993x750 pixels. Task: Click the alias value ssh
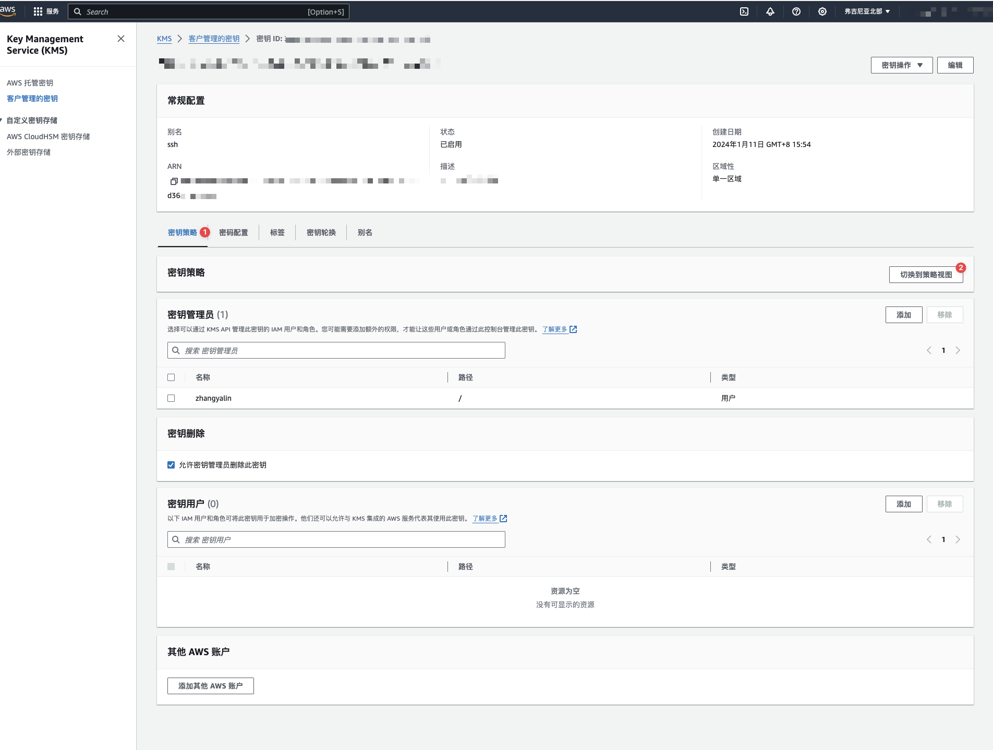pyautogui.click(x=173, y=144)
